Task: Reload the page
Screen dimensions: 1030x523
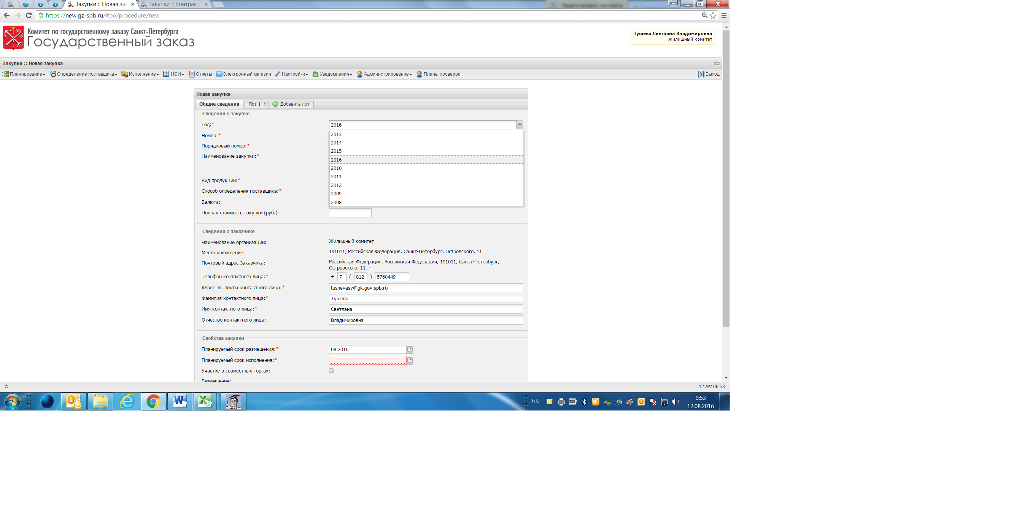Action: pos(29,15)
